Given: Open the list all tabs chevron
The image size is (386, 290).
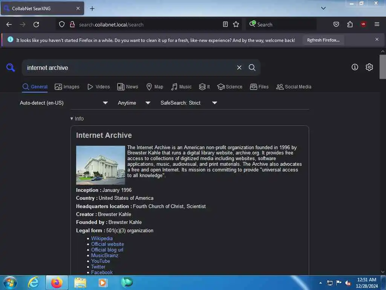Looking at the screenshot, I should pyautogui.click(x=323, y=8).
